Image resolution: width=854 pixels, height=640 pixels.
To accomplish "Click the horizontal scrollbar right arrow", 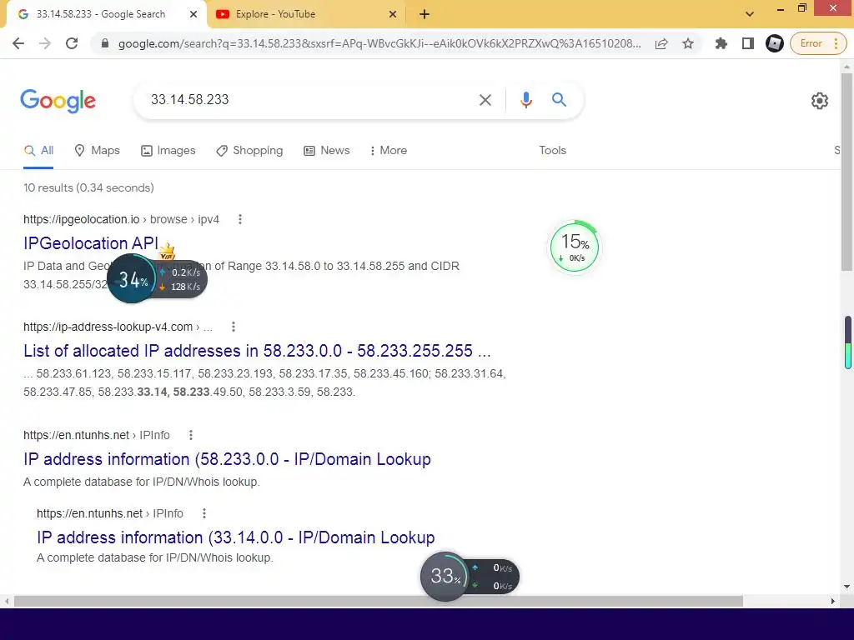I will (833, 602).
